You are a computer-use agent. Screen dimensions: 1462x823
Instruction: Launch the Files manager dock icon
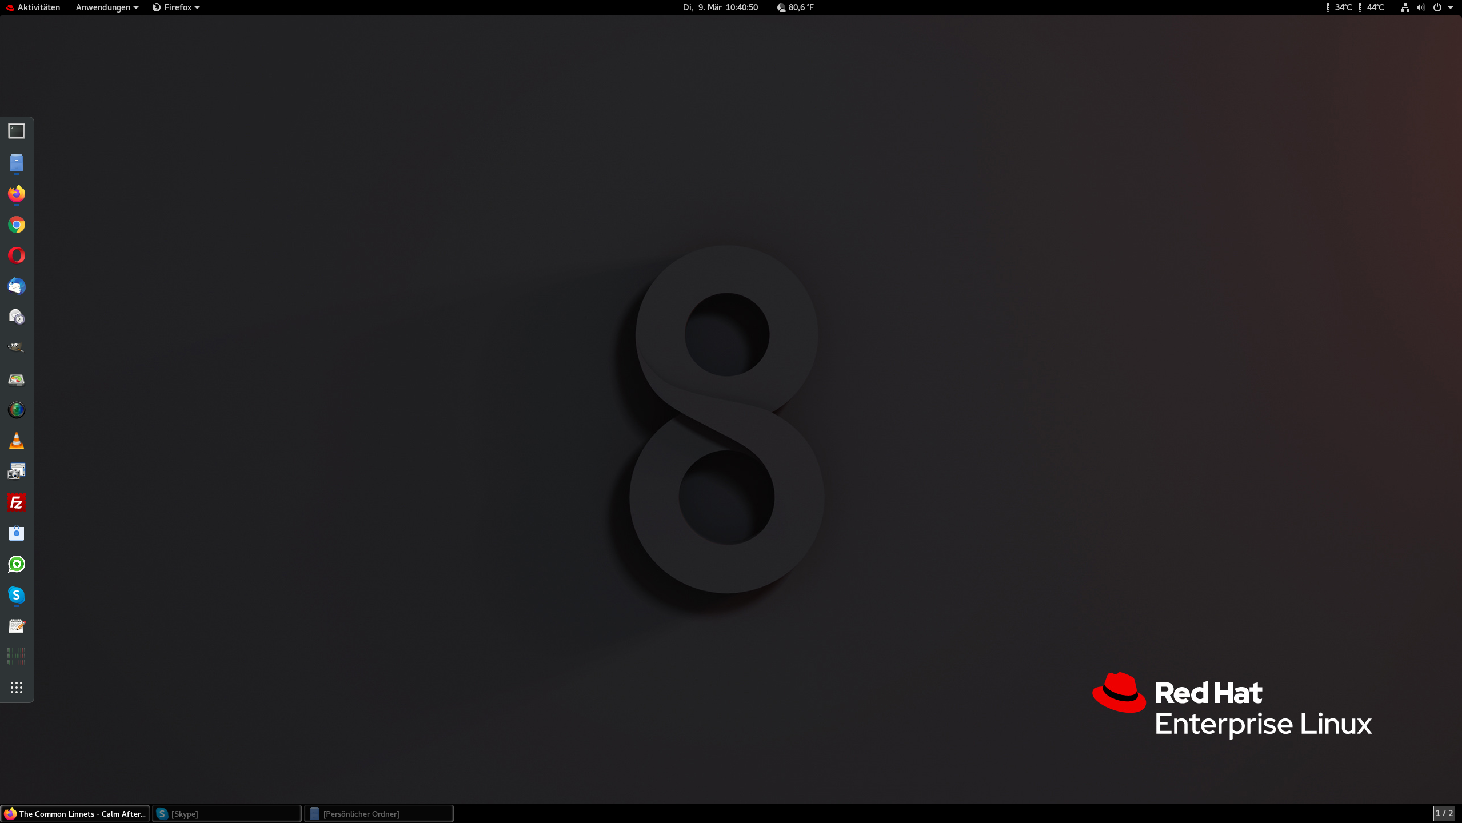tap(17, 163)
